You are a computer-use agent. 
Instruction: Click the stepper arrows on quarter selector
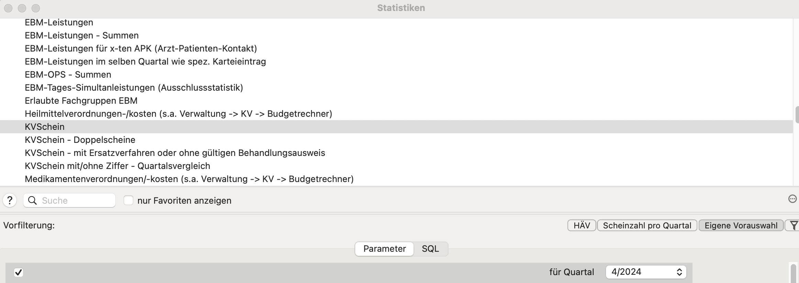pyautogui.click(x=679, y=272)
